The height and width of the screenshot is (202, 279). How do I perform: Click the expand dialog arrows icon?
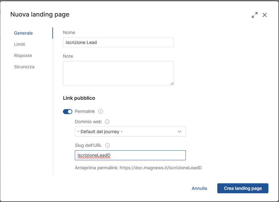coord(255,15)
